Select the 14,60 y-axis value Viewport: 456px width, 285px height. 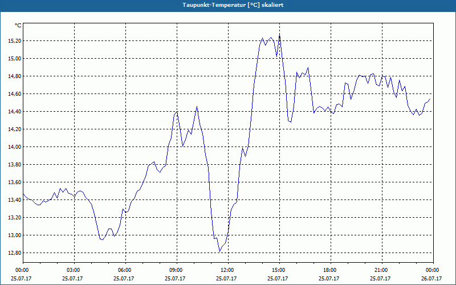click(x=15, y=94)
